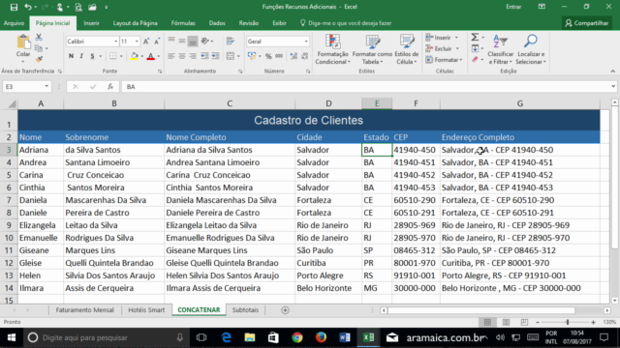Toggle bottom vertical alignment
620x348 pixels.
point(193,42)
